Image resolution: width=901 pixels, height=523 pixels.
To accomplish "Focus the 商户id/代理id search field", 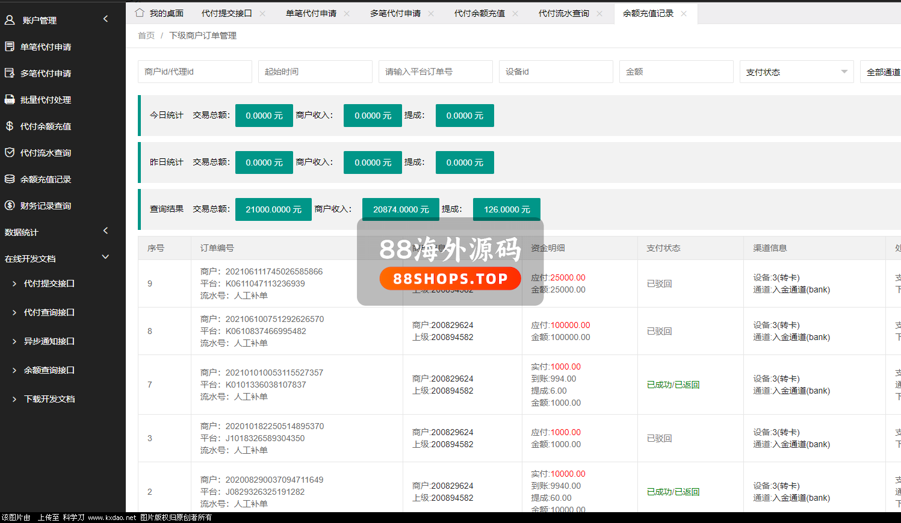I will 194,72.
